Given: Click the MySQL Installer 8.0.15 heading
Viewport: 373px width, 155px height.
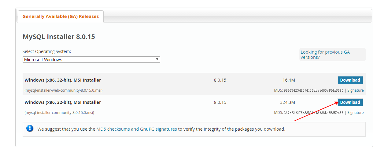Looking at the screenshot, I should coord(59,37).
